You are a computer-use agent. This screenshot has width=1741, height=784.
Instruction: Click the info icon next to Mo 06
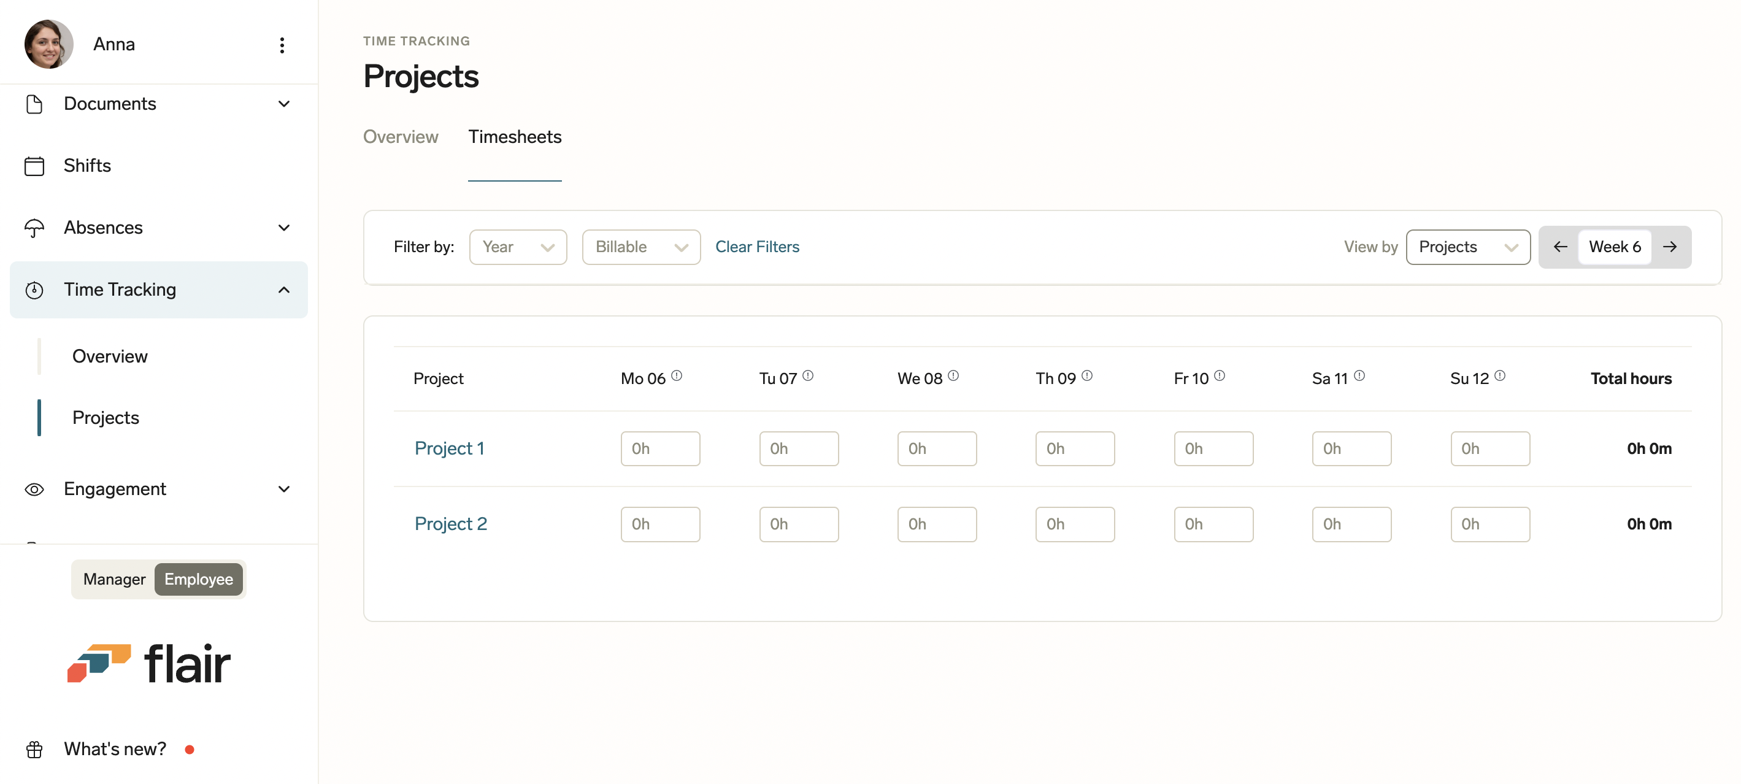tap(677, 376)
